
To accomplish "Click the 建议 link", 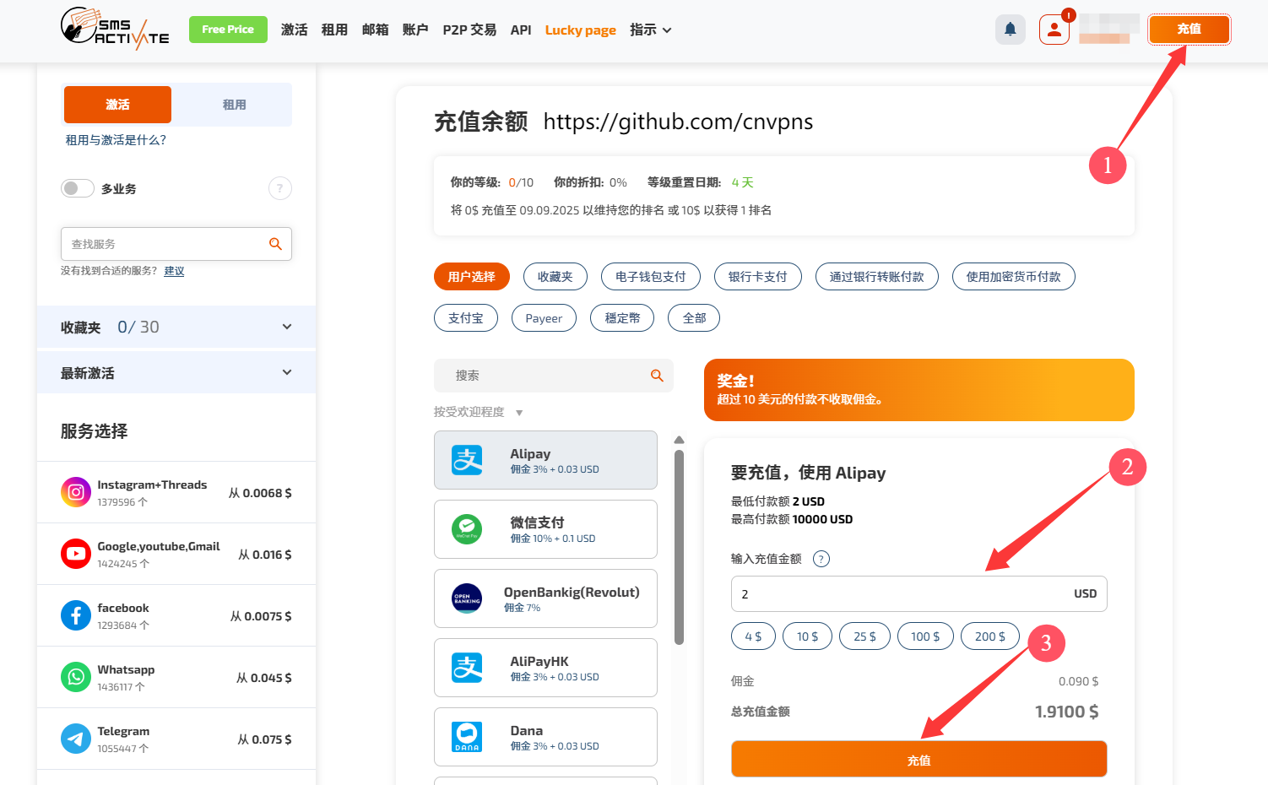I will pyautogui.click(x=174, y=271).
